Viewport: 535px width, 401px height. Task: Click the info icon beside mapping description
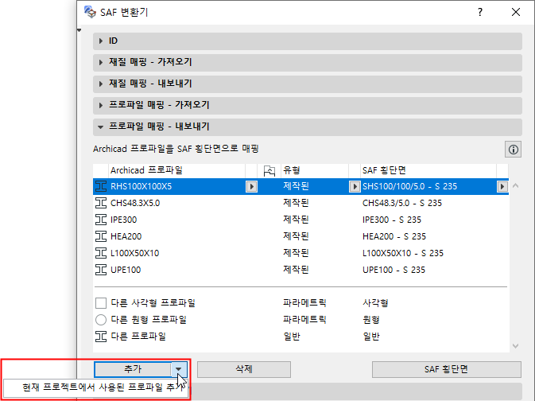(513, 150)
